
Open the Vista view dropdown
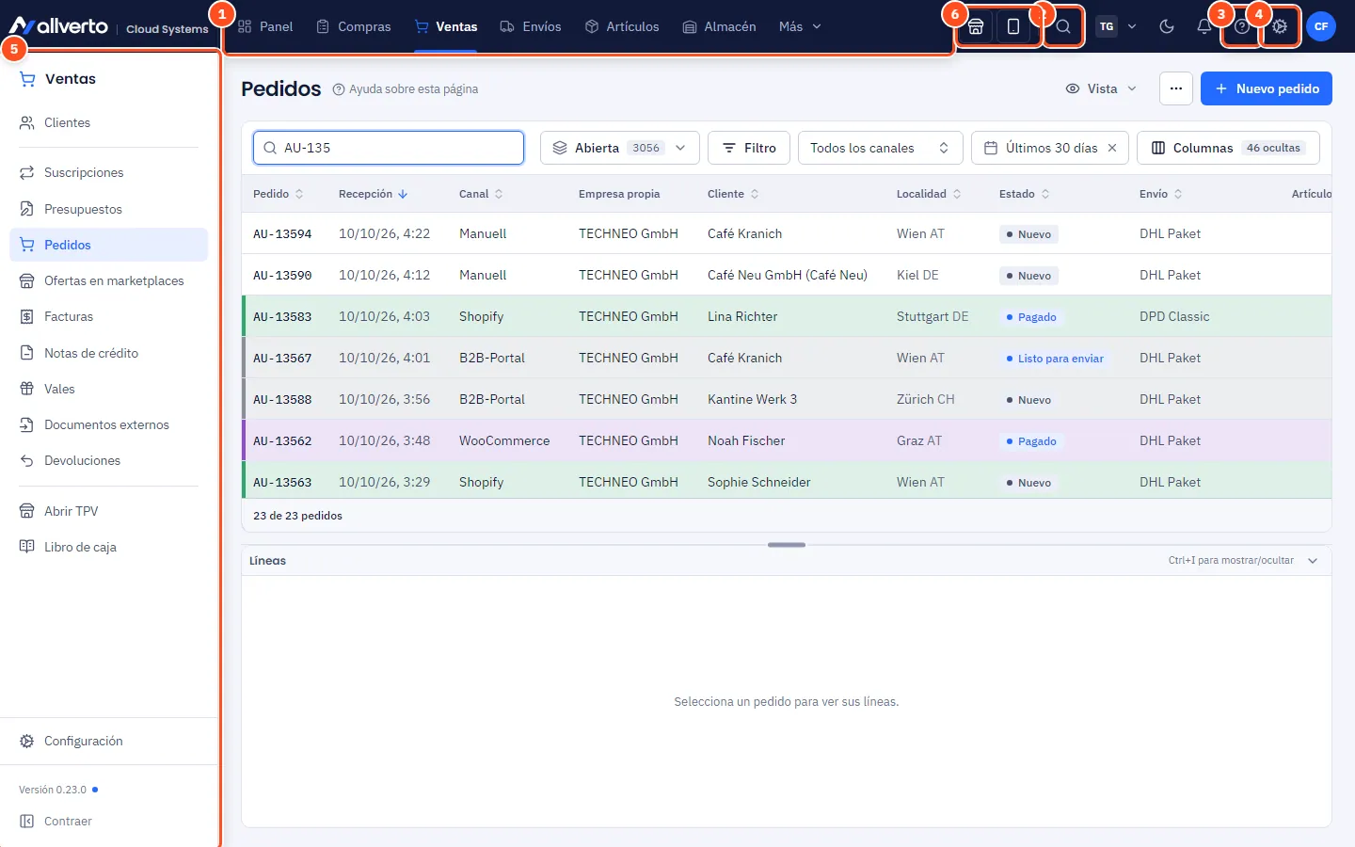click(x=1101, y=88)
